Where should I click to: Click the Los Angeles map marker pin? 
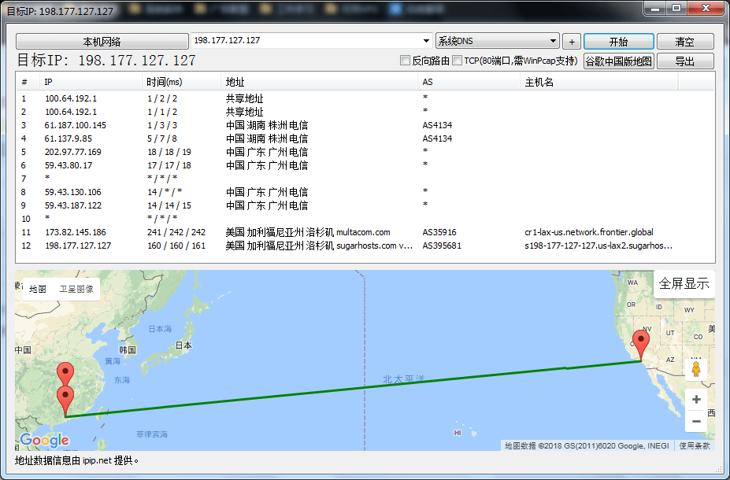[x=642, y=345]
